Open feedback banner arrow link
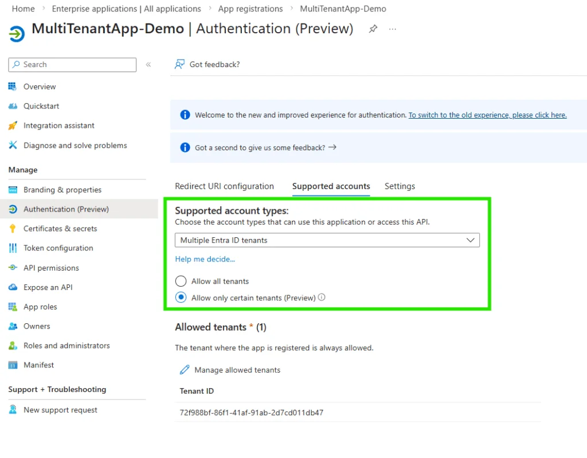Screen dimensions: 587x458 click(332, 147)
